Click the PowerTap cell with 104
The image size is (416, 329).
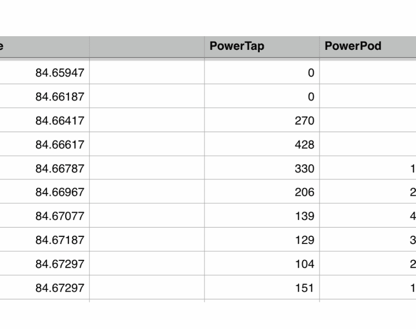[261, 264]
